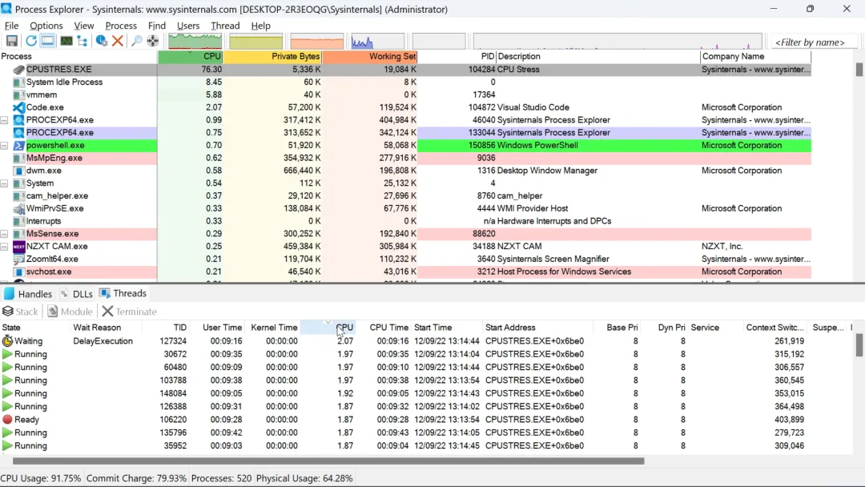Sort by Working Set column header
The height and width of the screenshot is (487, 865).
(x=370, y=56)
